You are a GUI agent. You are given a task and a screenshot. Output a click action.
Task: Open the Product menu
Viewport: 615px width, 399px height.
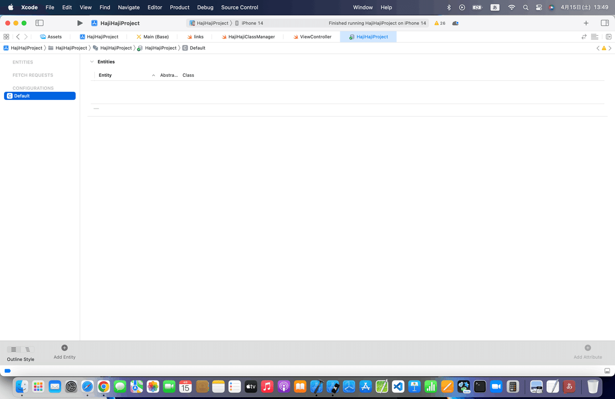point(180,7)
